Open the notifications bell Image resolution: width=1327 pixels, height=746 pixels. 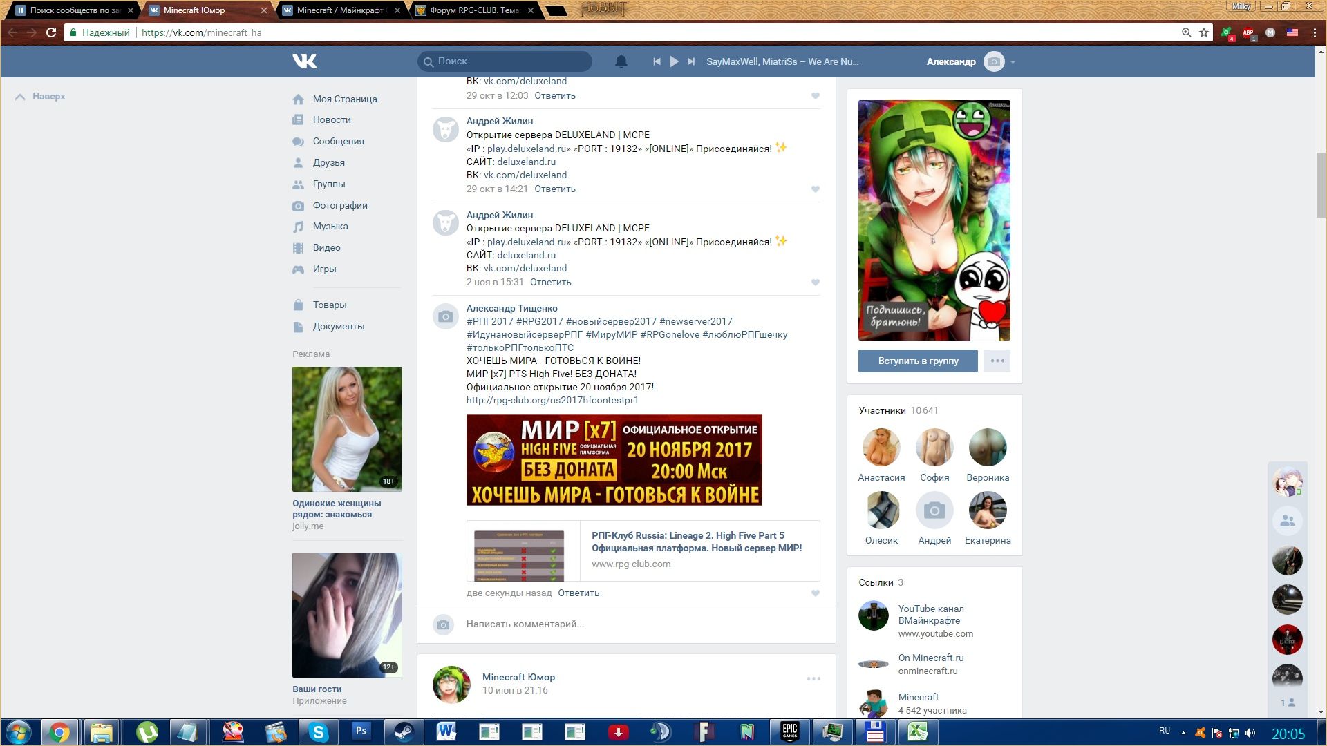[x=621, y=61]
